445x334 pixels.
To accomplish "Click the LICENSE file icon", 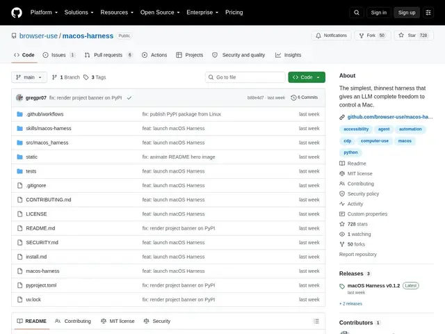I will 19,214.
